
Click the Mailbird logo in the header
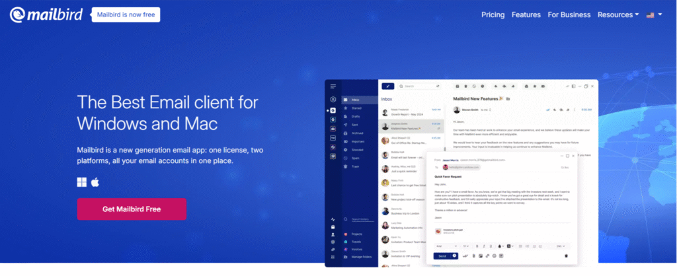[x=46, y=15]
